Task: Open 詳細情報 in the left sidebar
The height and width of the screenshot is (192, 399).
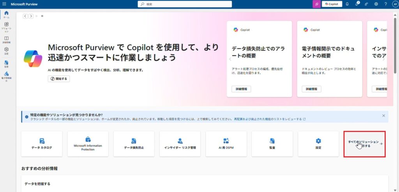Action: click(6, 40)
